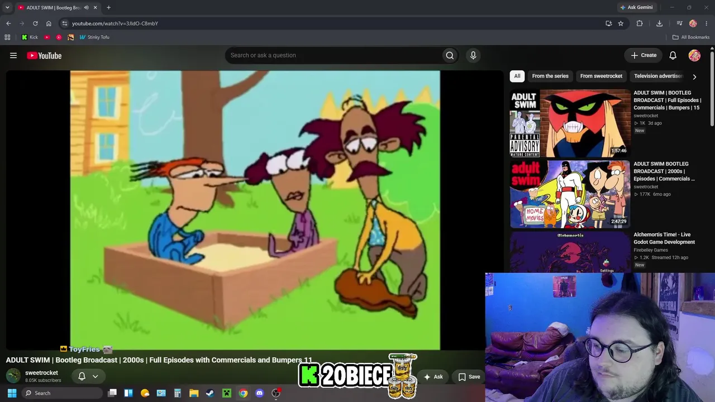Reload the YouTube page
The height and width of the screenshot is (402, 715).
(35, 23)
